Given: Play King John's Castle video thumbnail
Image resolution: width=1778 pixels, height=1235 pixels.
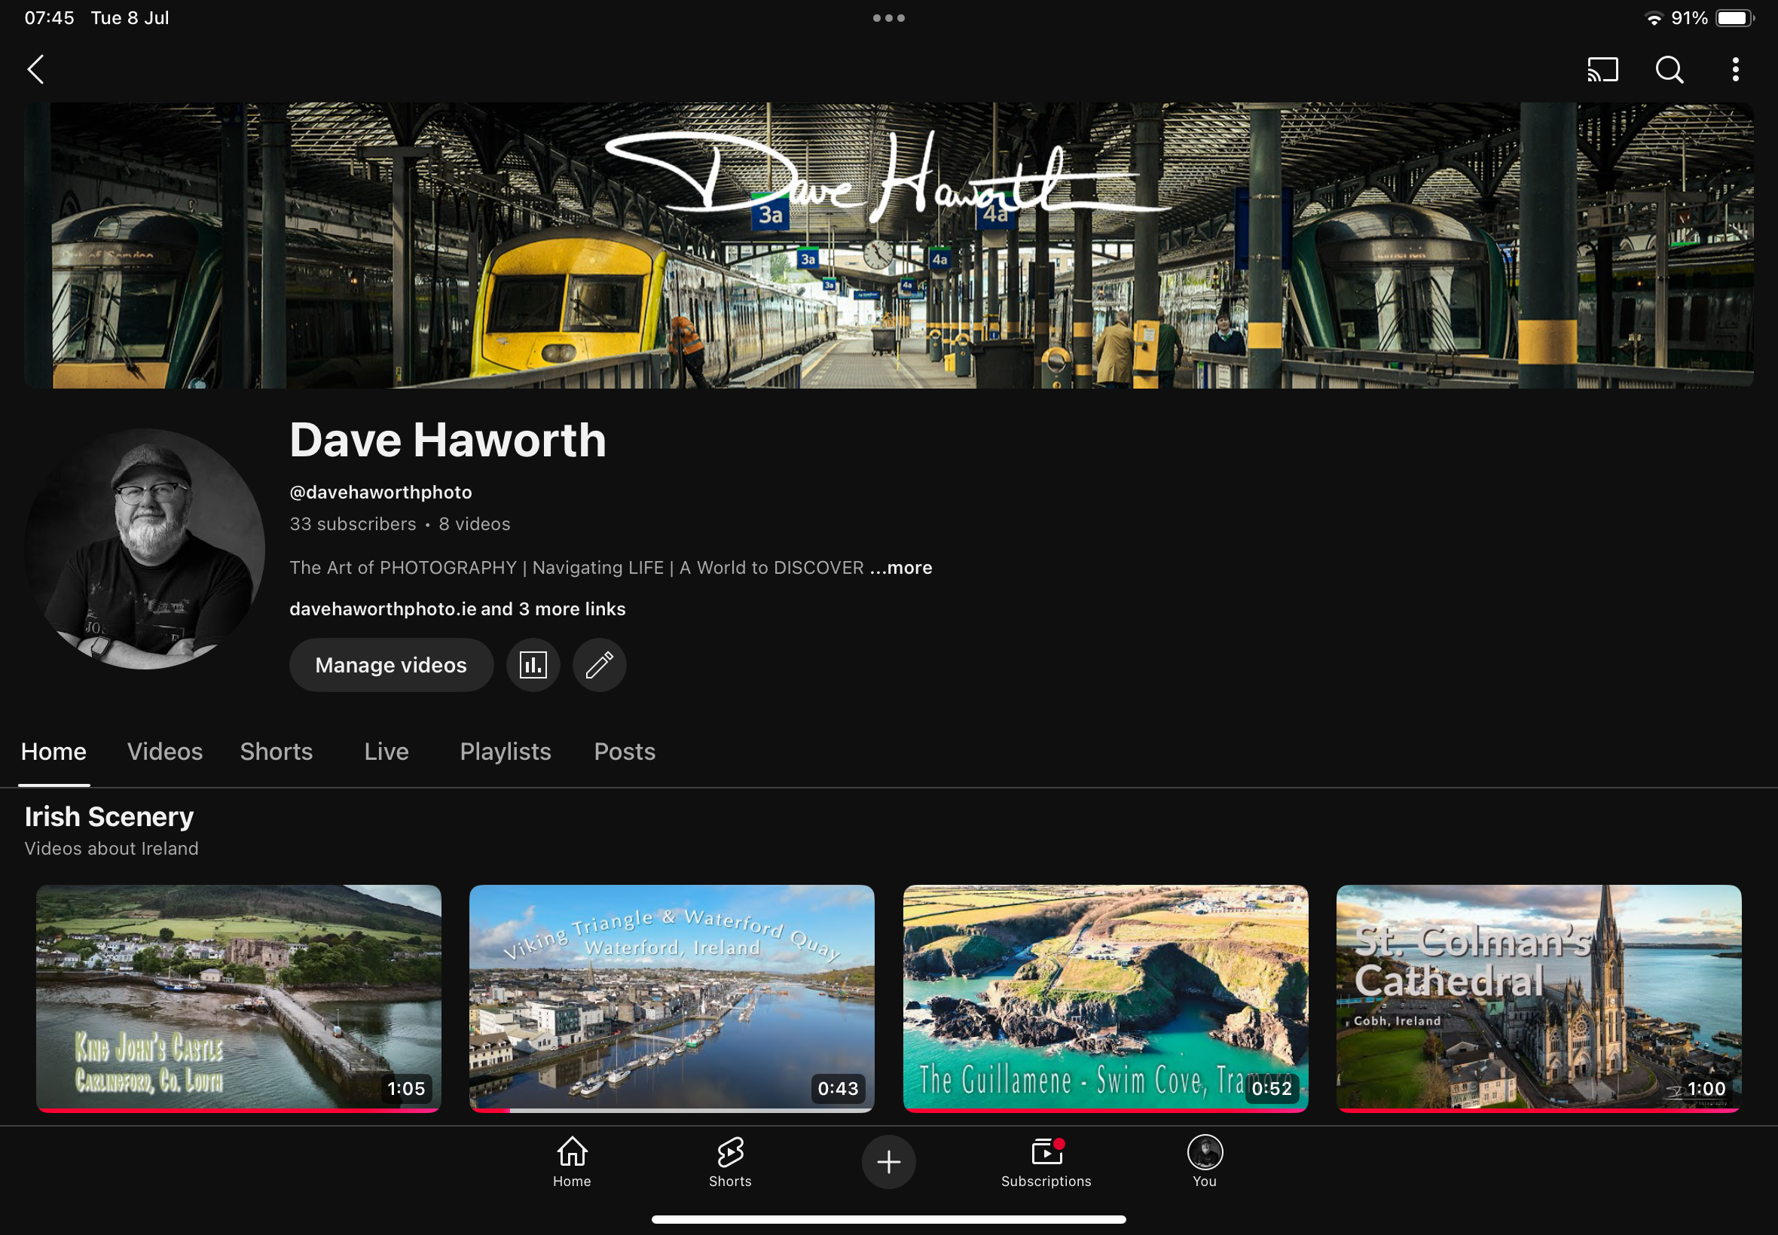Looking at the screenshot, I should point(238,997).
